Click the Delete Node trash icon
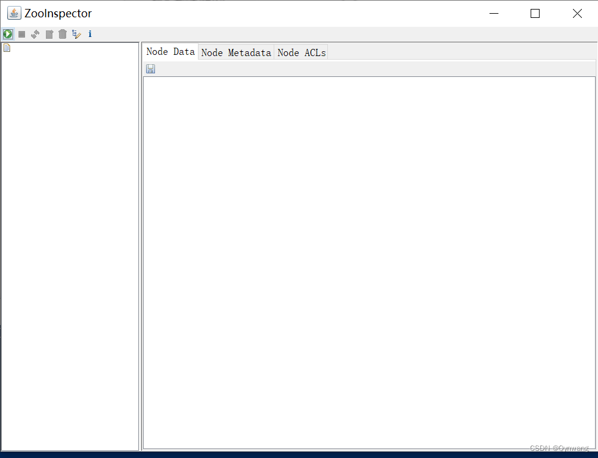 pyautogui.click(x=63, y=35)
